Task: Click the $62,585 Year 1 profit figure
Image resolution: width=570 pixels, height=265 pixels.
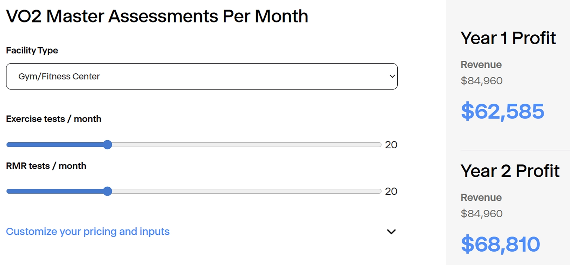Action: coord(502,111)
